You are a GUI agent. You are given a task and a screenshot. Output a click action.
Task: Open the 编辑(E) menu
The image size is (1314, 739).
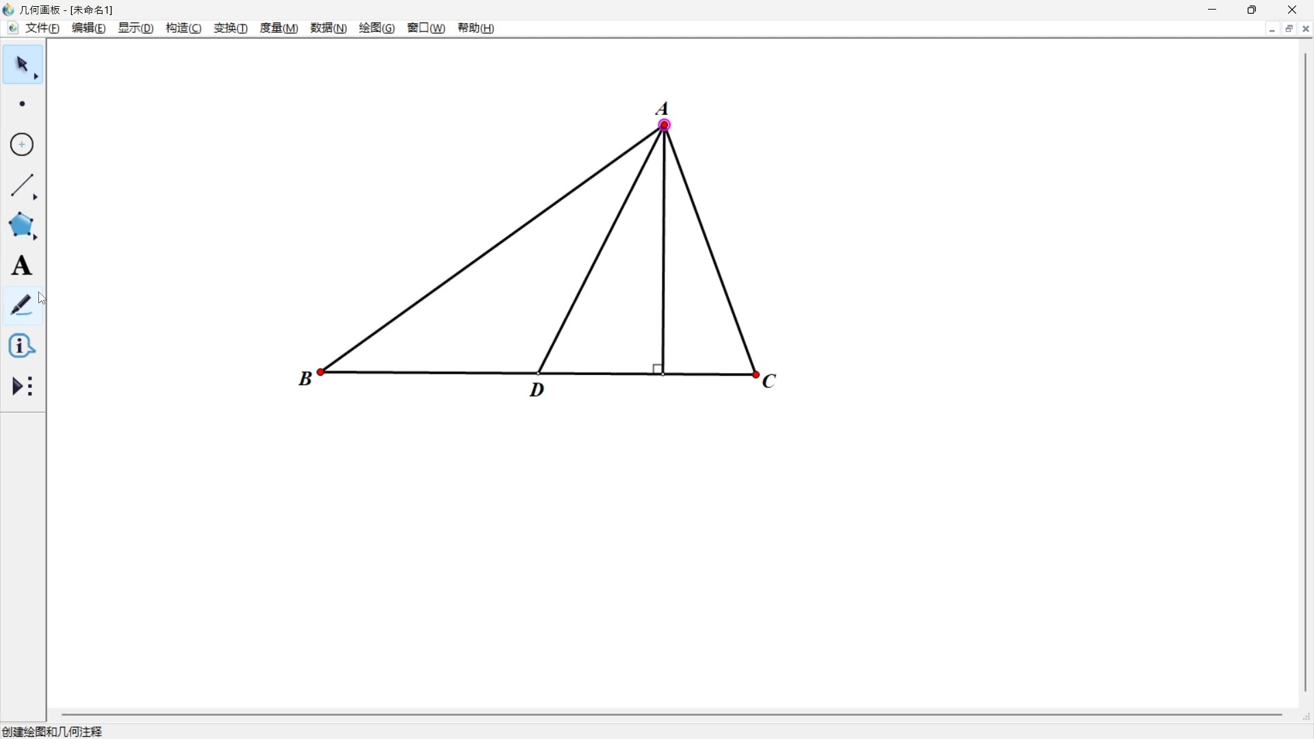pos(89,28)
